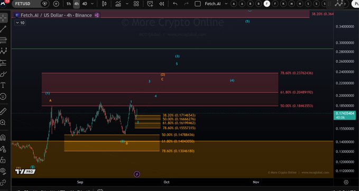This screenshot has width=359, height=191.
Task: Toggle stay in drawing mode
Action: (3, 149)
